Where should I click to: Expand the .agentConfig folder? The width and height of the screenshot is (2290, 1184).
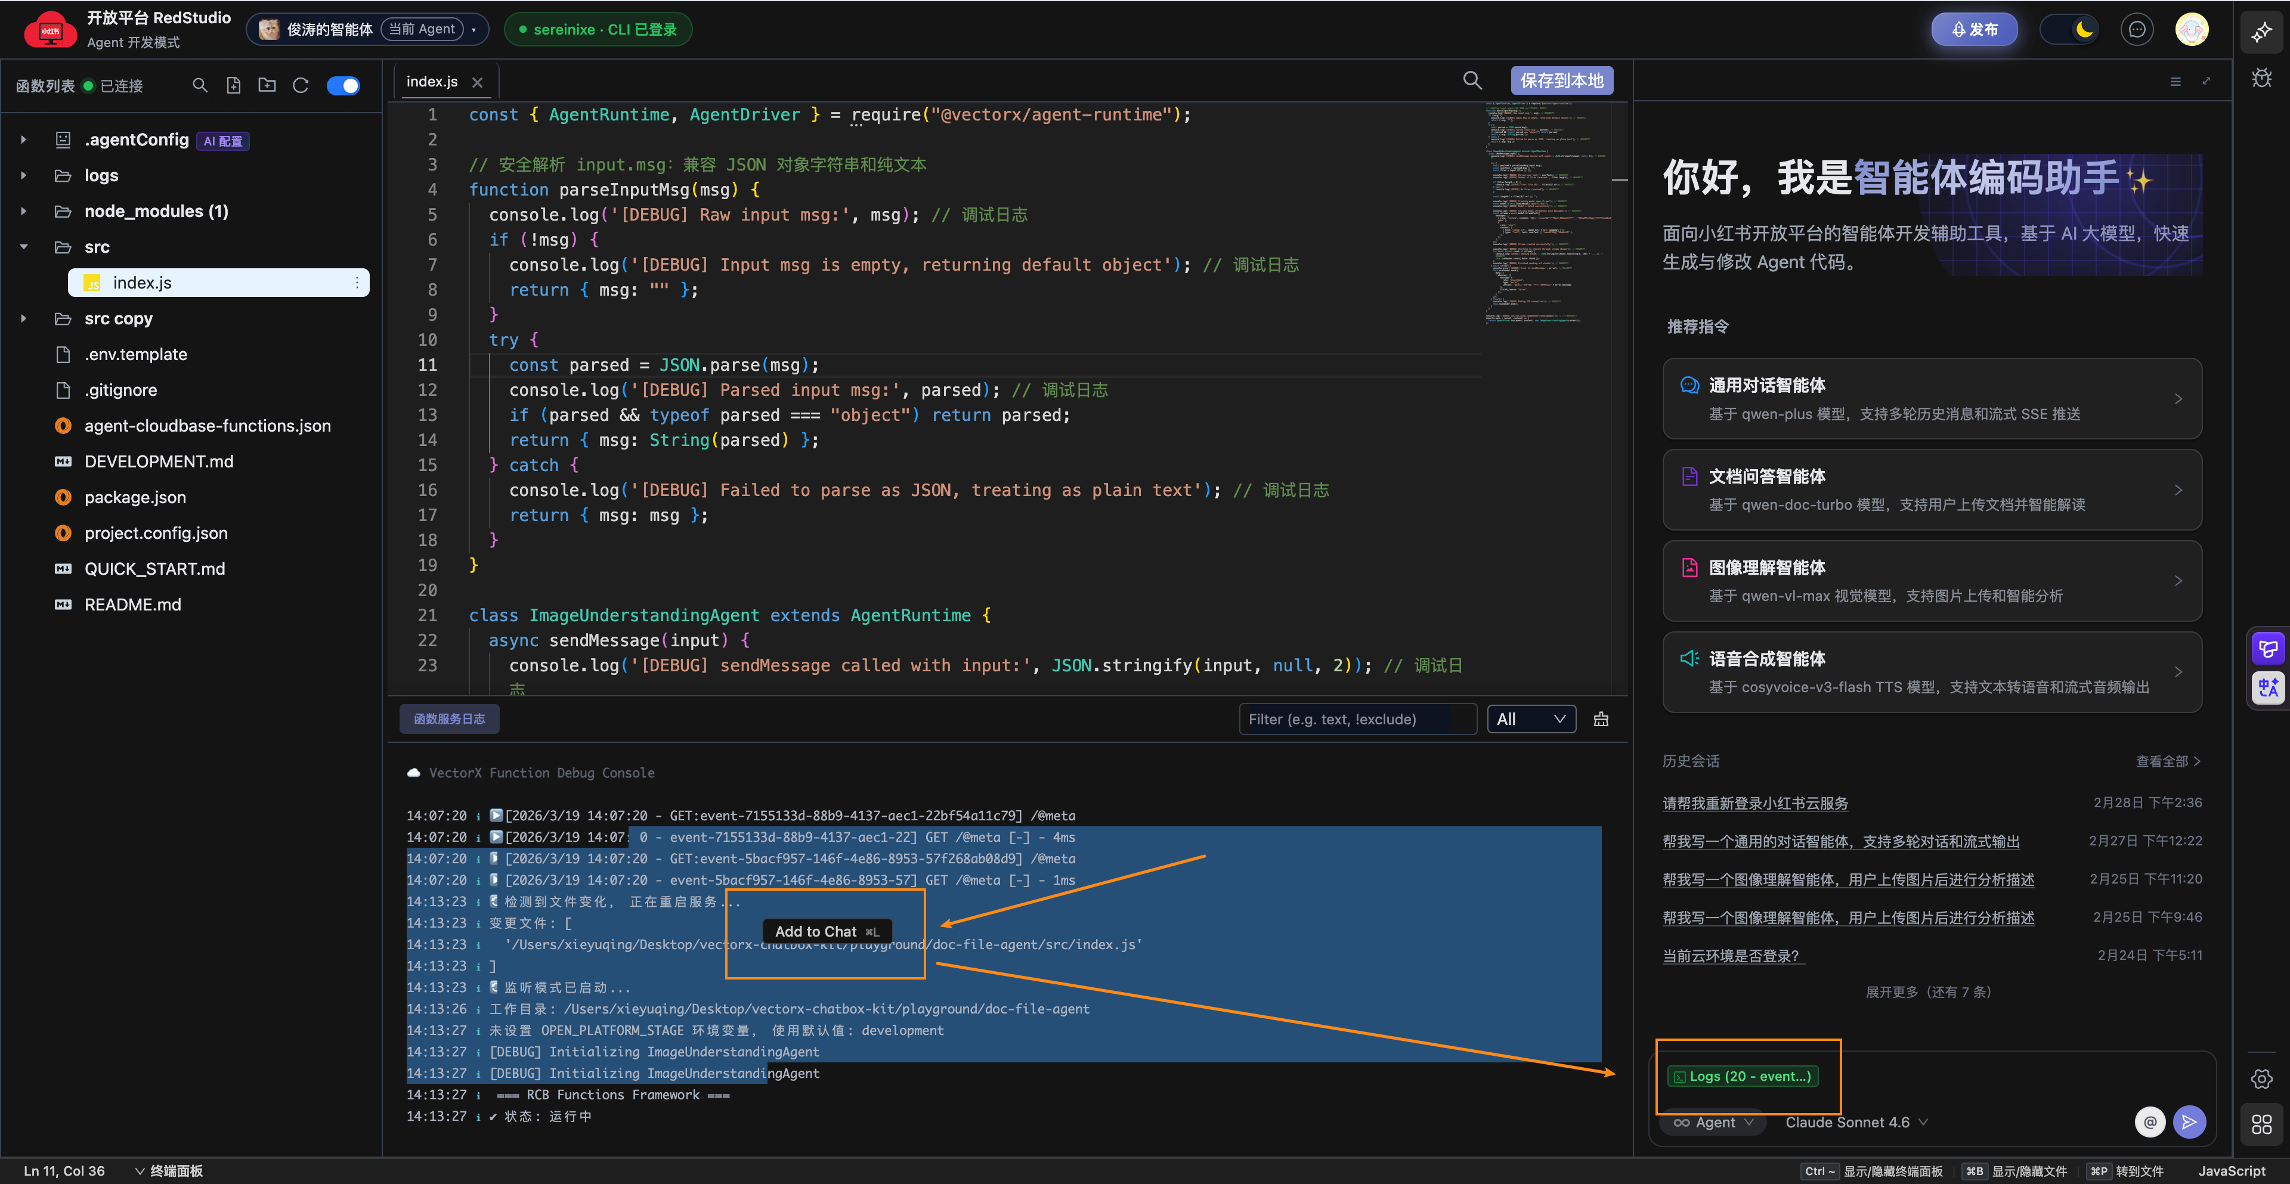(x=24, y=140)
